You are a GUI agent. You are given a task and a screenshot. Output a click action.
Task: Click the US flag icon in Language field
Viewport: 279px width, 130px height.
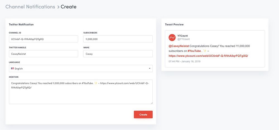[x=12, y=69]
